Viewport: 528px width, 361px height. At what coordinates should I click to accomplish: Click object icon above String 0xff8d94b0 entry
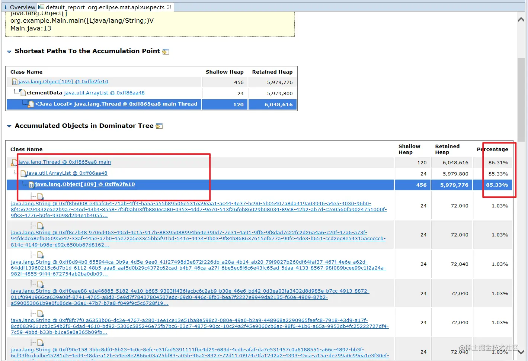(x=40, y=255)
